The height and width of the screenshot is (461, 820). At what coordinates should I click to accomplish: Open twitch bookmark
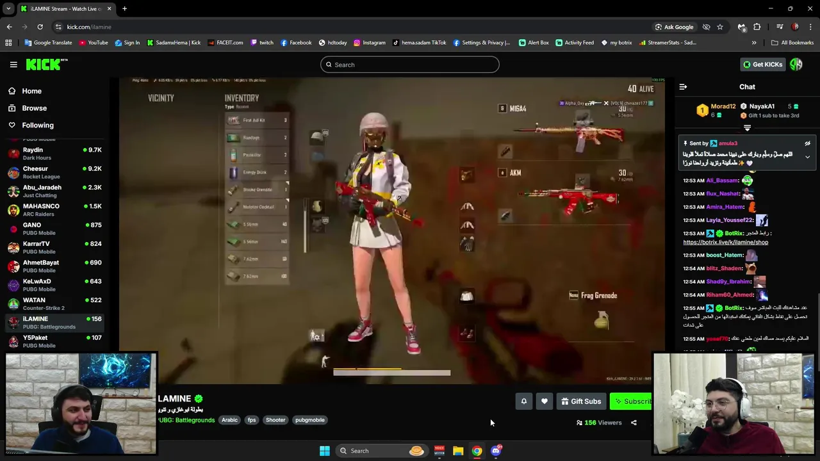[262, 43]
